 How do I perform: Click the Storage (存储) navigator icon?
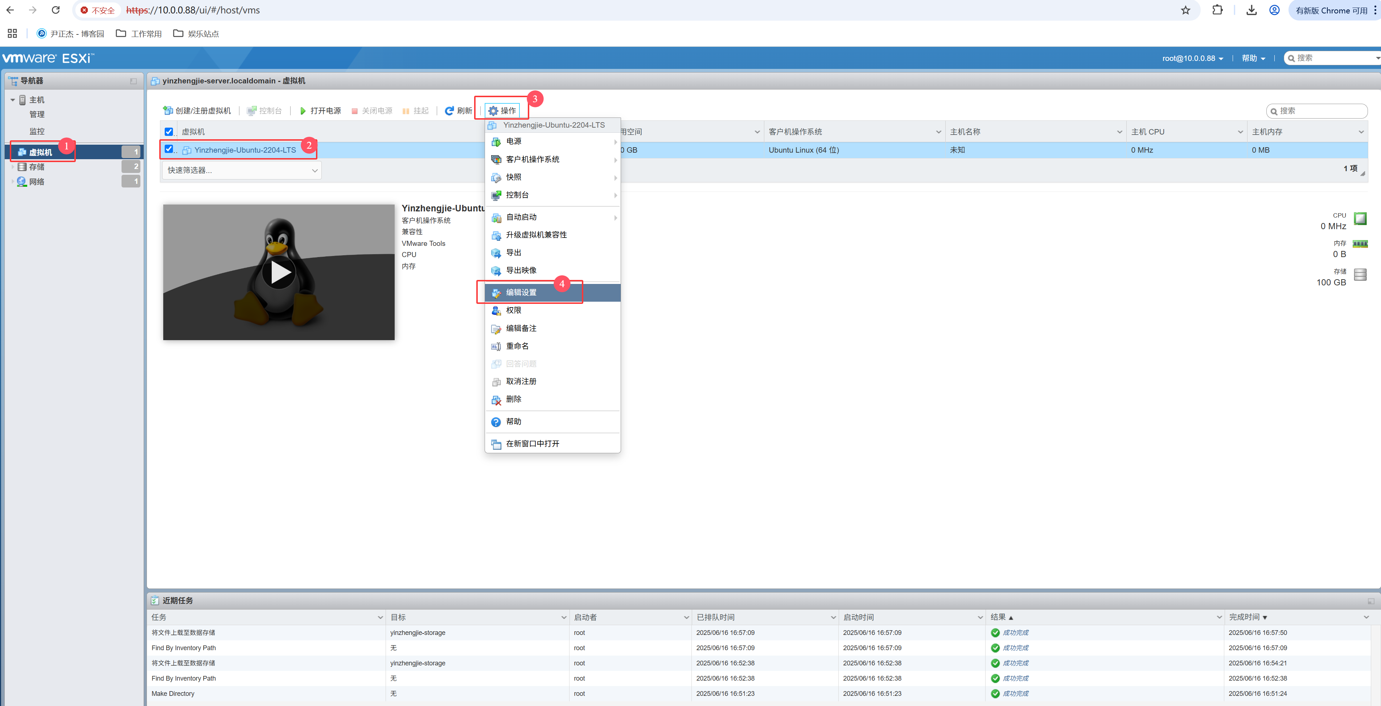[x=22, y=167]
